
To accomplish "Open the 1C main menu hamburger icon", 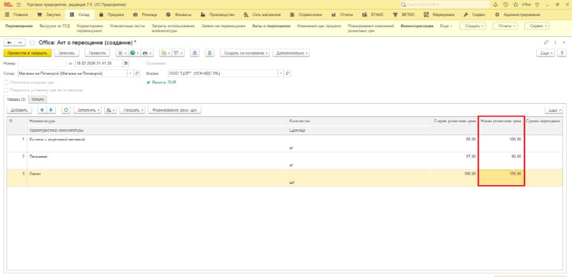I will coord(18,4).
